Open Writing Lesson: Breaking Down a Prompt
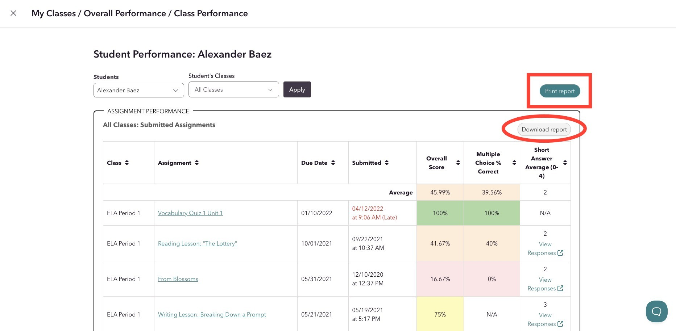 pyautogui.click(x=212, y=314)
